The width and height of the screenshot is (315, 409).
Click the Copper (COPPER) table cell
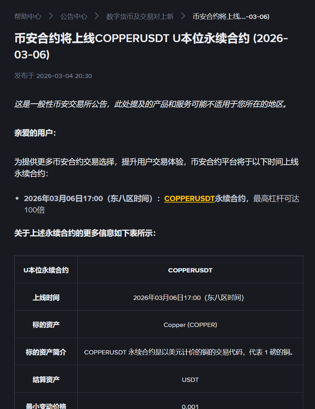coord(190,325)
